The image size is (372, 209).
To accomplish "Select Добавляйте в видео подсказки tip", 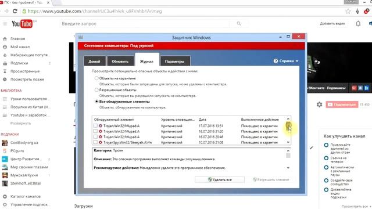I will (326, 190).
